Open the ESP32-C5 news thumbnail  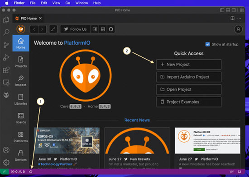pyautogui.click(x=67, y=140)
